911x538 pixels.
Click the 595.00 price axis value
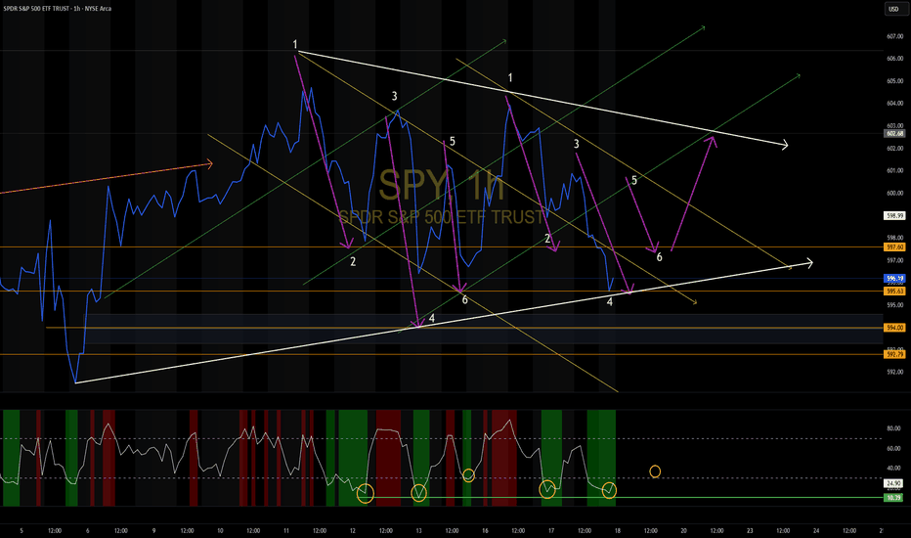coord(894,305)
